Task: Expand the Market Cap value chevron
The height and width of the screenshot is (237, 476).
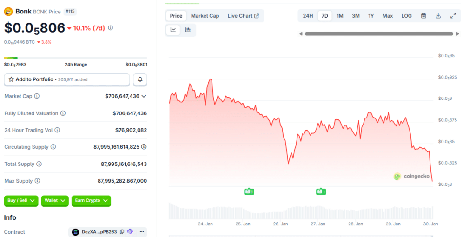Action: click(144, 96)
